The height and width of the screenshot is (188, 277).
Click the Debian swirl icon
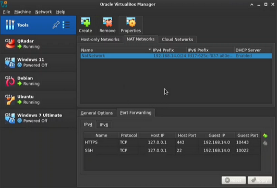point(10,81)
